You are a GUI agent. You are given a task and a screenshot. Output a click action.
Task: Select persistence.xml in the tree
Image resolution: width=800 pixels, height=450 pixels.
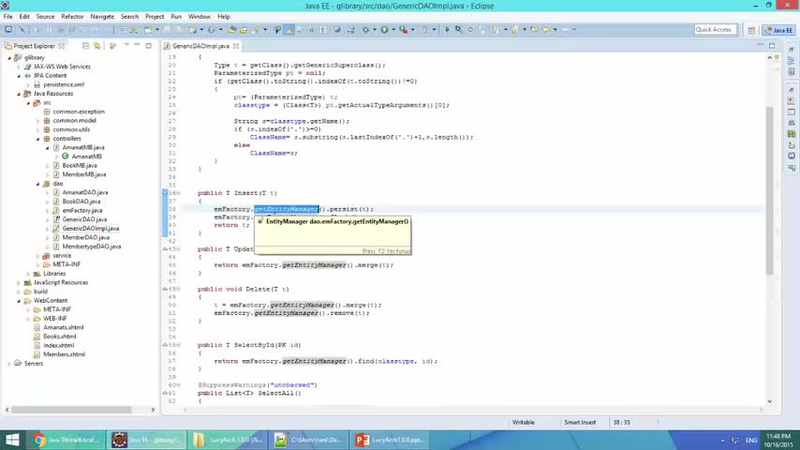pos(64,84)
